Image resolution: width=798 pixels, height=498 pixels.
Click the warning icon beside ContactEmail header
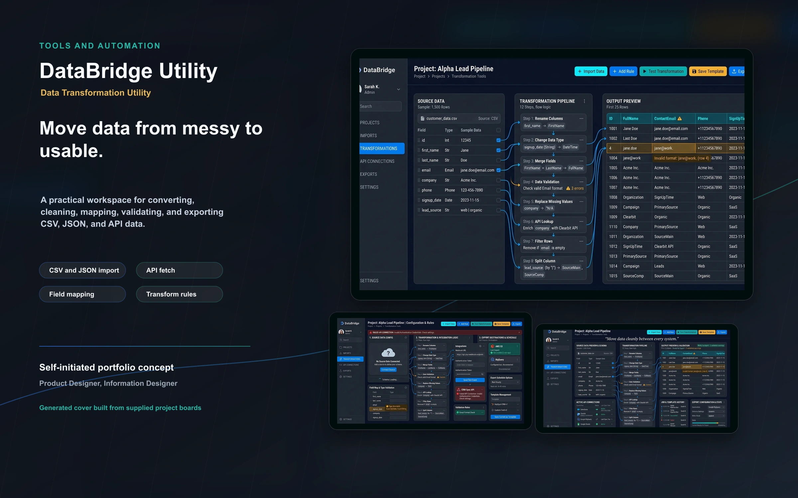[x=680, y=119]
